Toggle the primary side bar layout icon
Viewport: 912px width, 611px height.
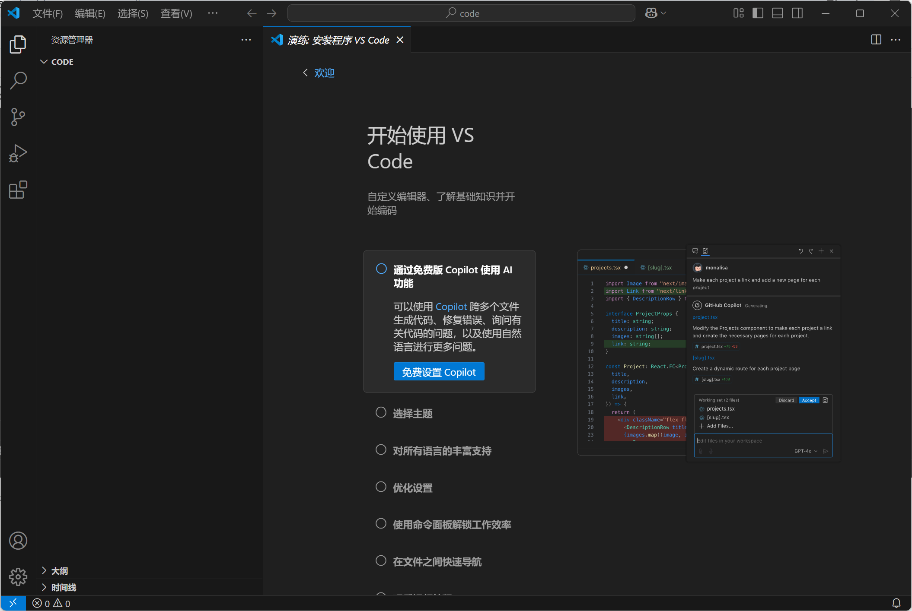click(x=758, y=13)
